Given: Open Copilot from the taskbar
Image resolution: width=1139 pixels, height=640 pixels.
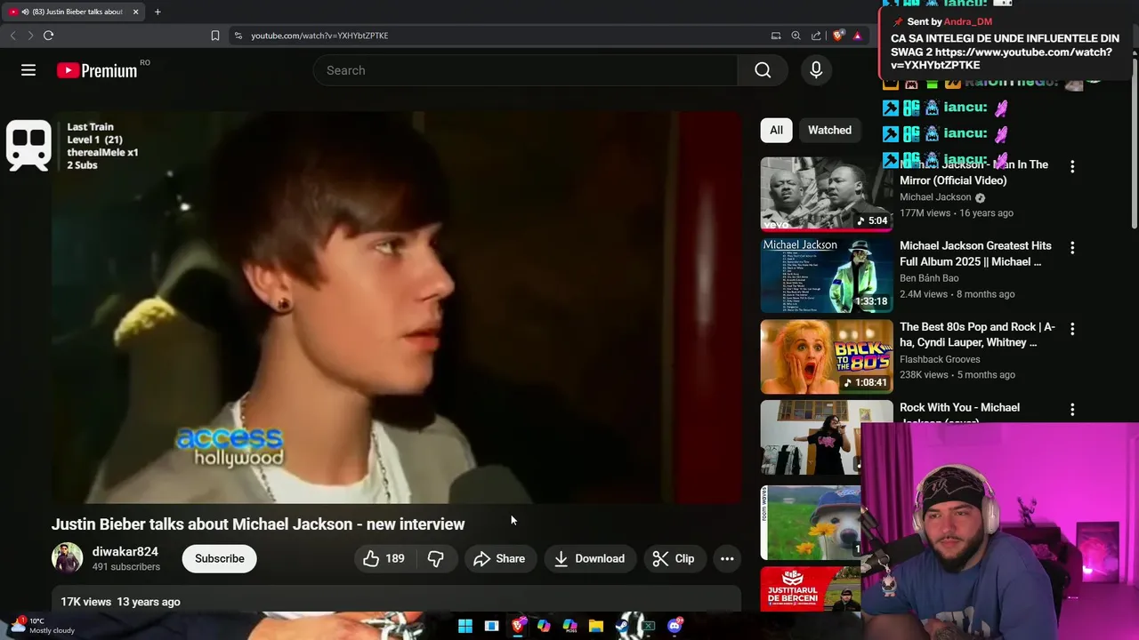Looking at the screenshot, I should coord(544,626).
